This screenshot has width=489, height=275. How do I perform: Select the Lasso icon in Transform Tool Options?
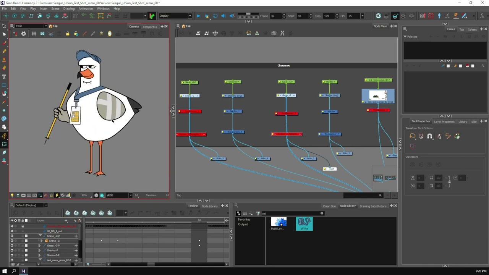[x=412, y=136]
